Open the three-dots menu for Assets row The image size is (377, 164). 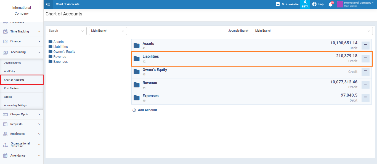click(x=365, y=45)
